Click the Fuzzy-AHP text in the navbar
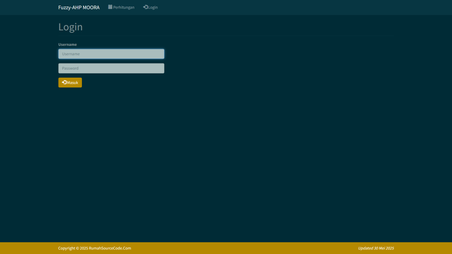Image resolution: width=452 pixels, height=254 pixels. (x=69, y=7)
